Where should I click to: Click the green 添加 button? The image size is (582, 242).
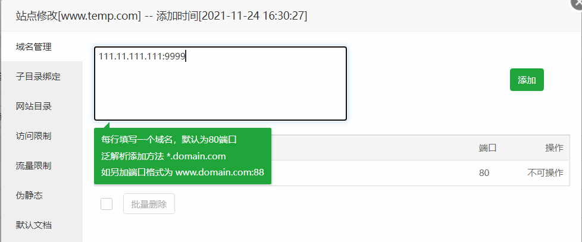point(527,80)
